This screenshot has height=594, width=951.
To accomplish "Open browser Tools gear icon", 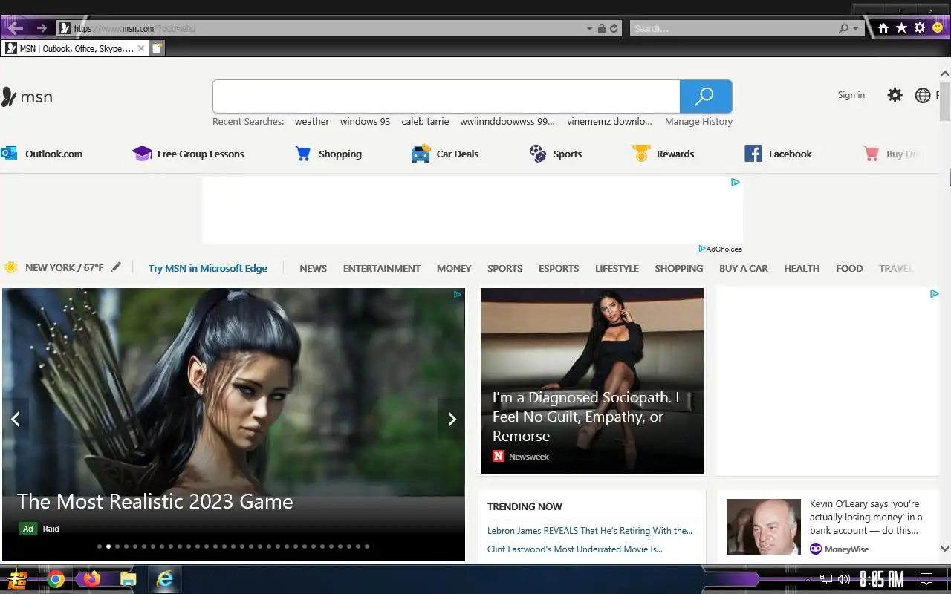I will tap(920, 27).
